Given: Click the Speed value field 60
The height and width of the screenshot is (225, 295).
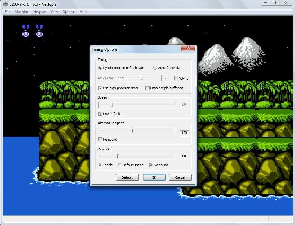Looking at the screenshot, I should [184, 105].
